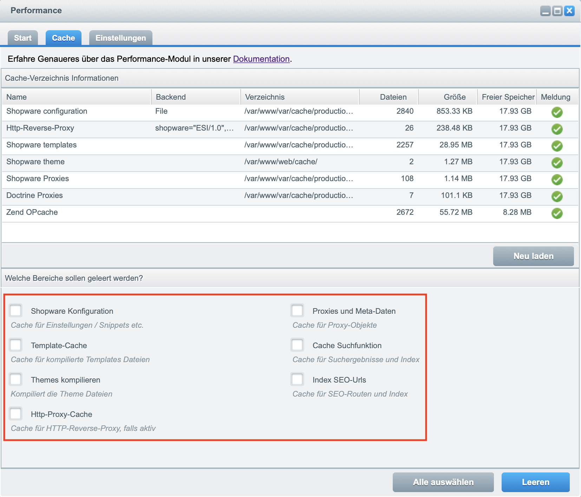Click the 108 files cell
Screen dimensions: 581x497
[x=407, y=179]
